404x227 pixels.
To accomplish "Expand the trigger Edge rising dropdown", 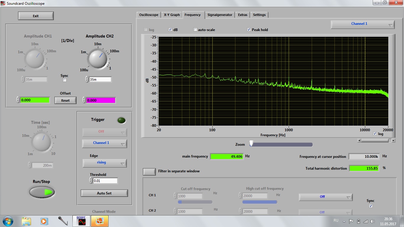I will coord(104,163).
